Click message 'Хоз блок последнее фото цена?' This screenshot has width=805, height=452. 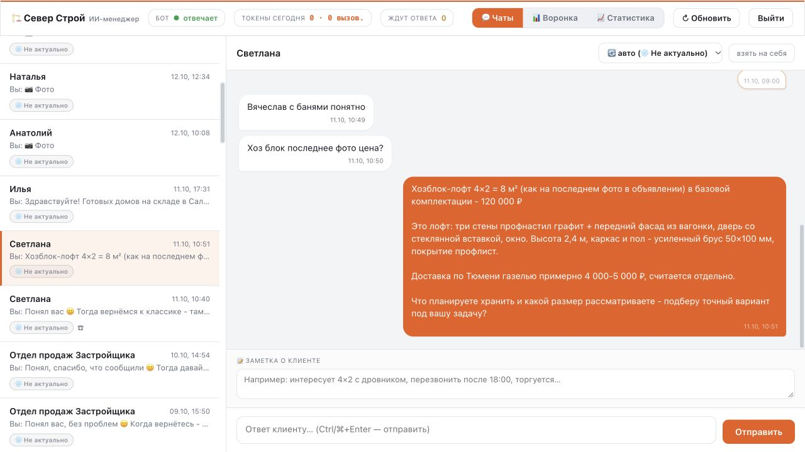[315, 154]
